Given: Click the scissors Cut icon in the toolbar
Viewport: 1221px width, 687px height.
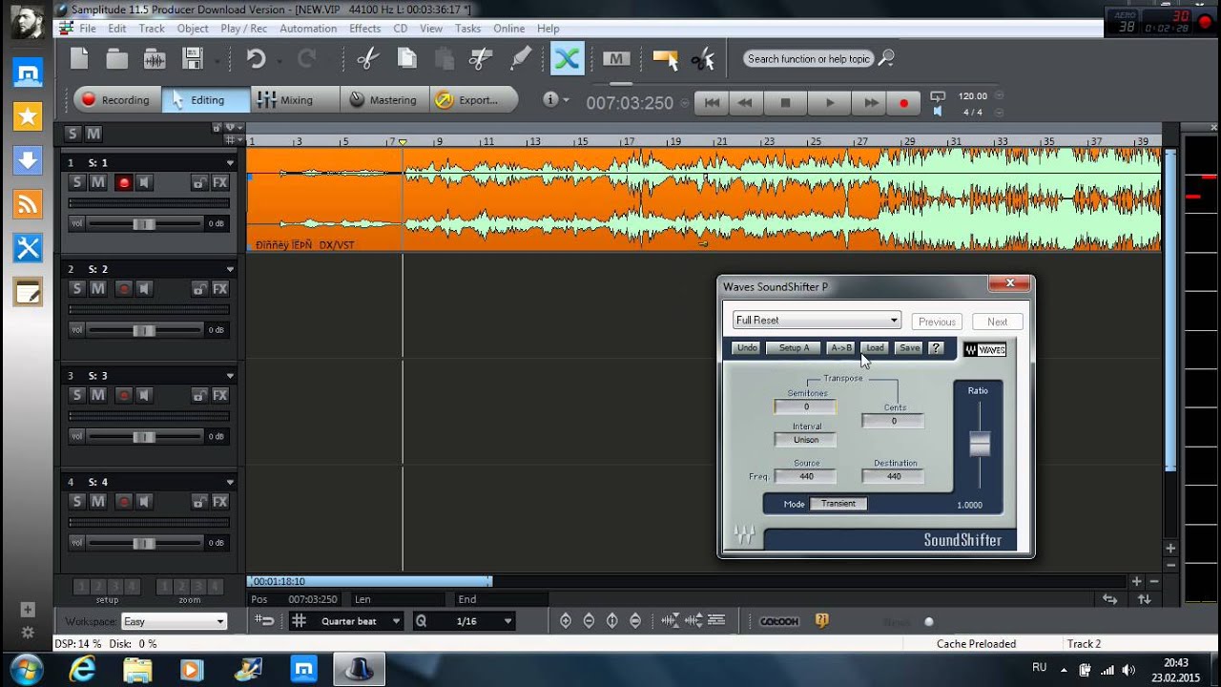Looking at the screenshot, I should 367,59.
